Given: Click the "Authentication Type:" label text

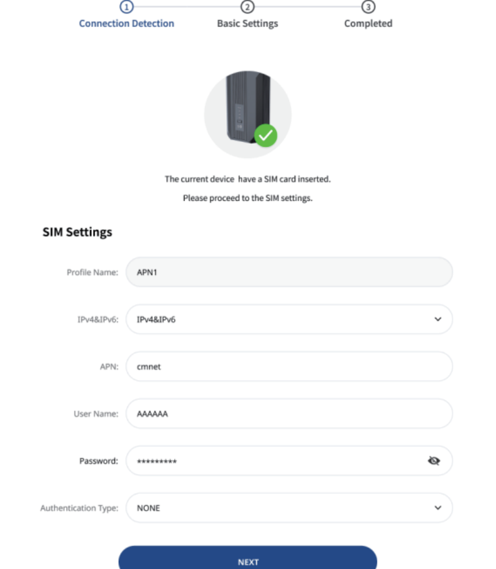Looking at the screenshot, I should pos(79,508).
